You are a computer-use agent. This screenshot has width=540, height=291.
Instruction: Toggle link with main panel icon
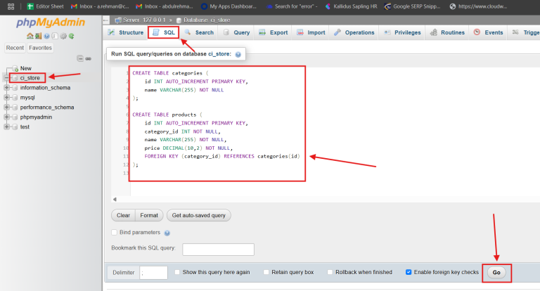[x=88, y=58]
